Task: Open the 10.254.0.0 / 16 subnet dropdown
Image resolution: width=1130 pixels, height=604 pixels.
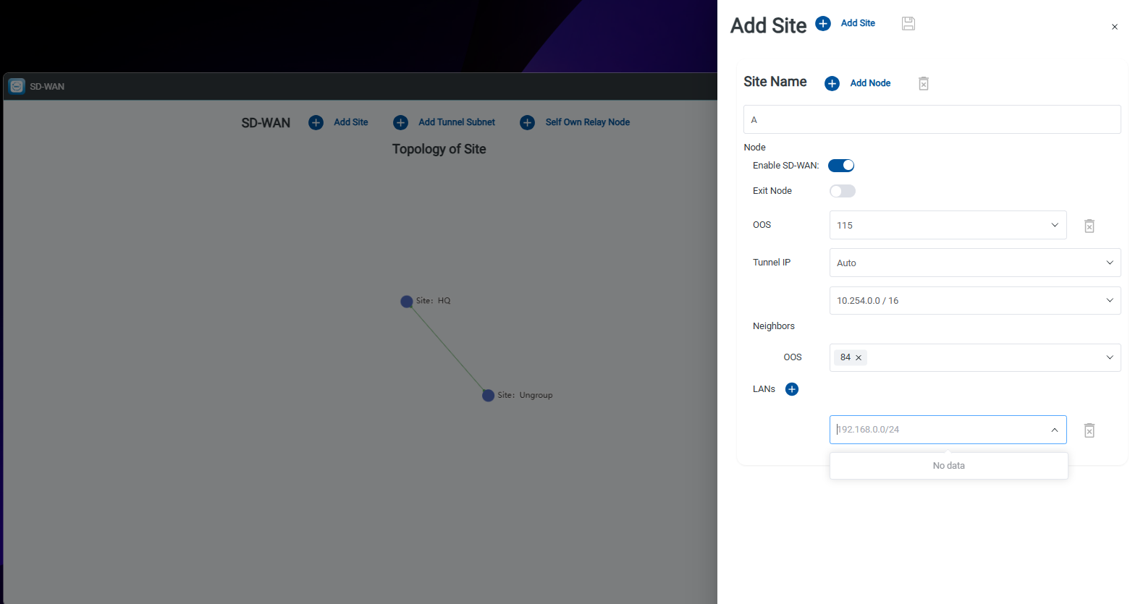Action: 974,300
